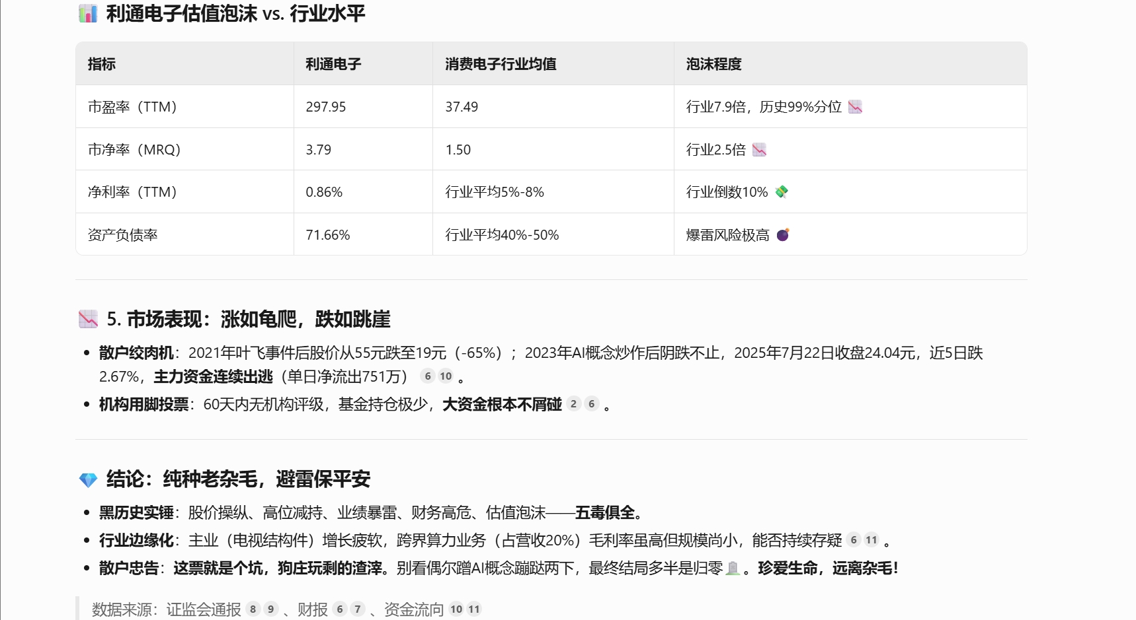Viewport: 1136px width, 620px height.
Task: Click the diamond emoji before 结论 heading
Action: coord(88,480)
